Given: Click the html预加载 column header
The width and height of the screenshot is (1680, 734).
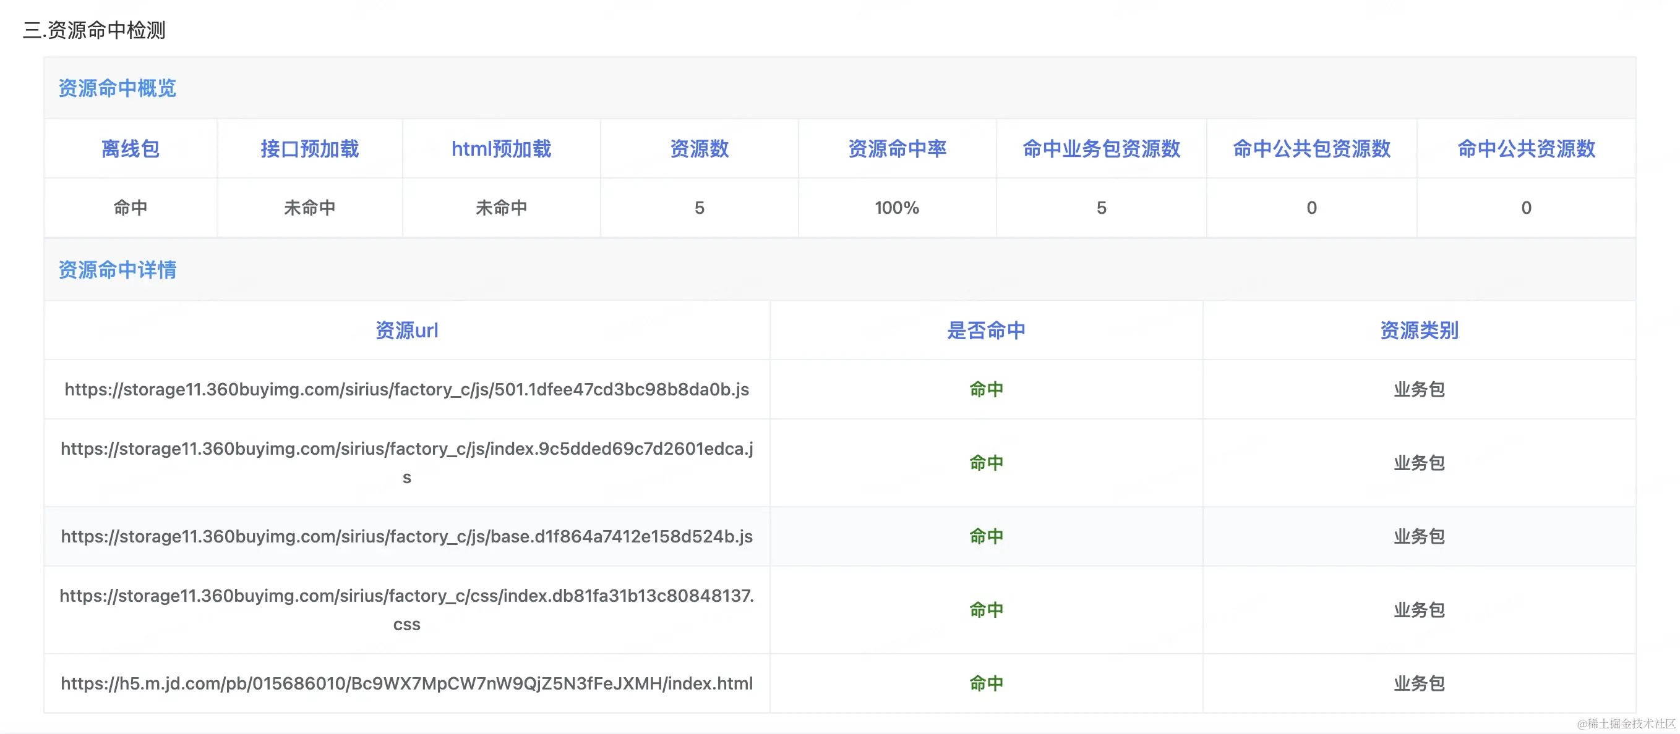Looking at the screenshot, I should pyautogui.click(x=501, y=148).
